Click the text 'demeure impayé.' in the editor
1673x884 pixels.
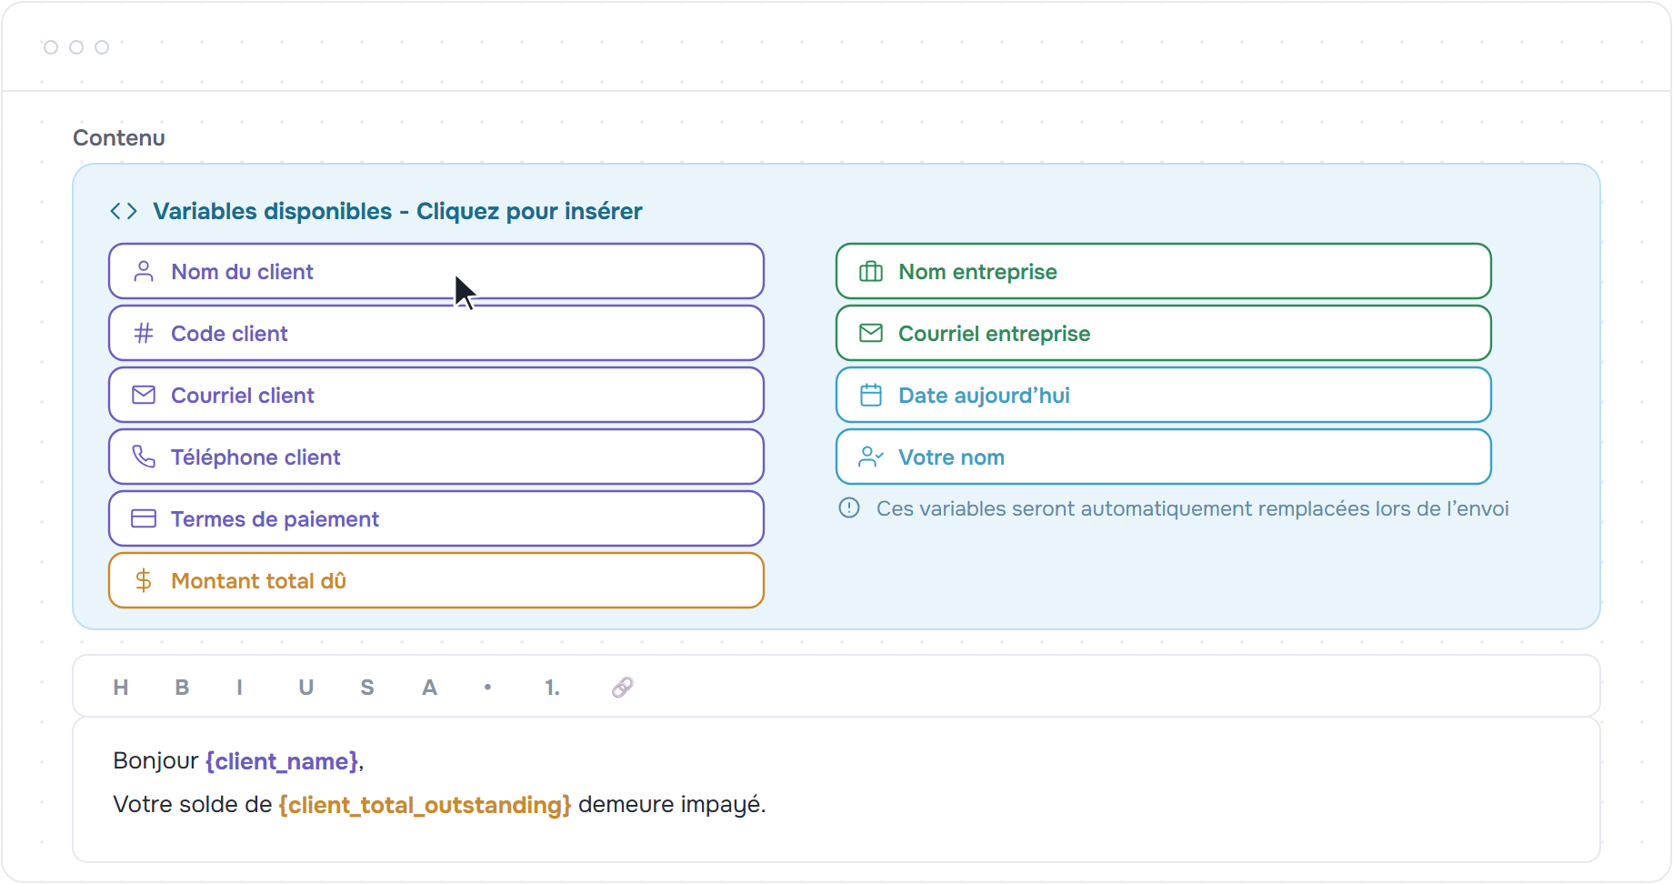click(x=672, y=805)
